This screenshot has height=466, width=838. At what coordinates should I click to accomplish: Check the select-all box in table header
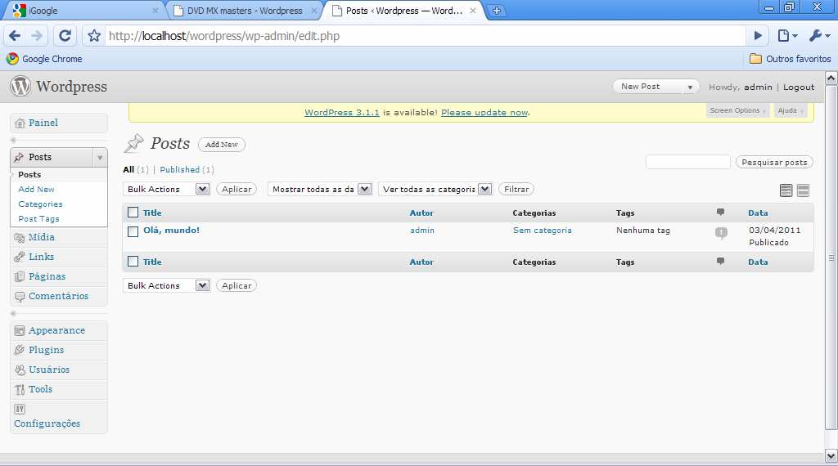coord(133,213)
